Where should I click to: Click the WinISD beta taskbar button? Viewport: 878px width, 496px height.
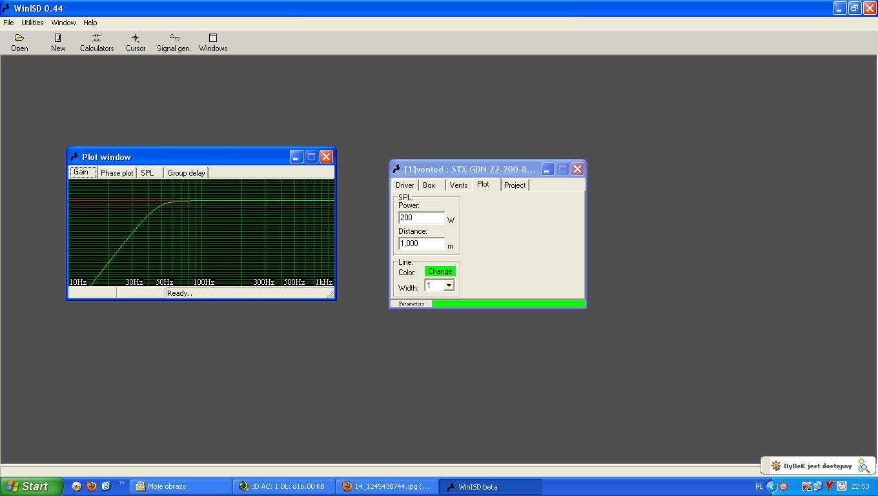click(x=491, y=486)
